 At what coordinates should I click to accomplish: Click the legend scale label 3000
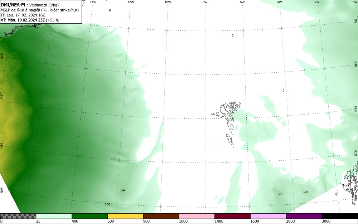tap(326, 221)
